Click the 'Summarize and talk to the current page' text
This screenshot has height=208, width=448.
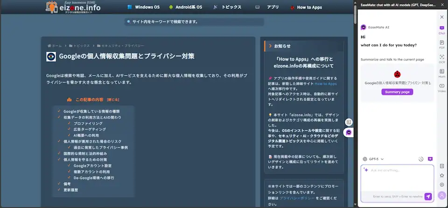tap(392, 59)
